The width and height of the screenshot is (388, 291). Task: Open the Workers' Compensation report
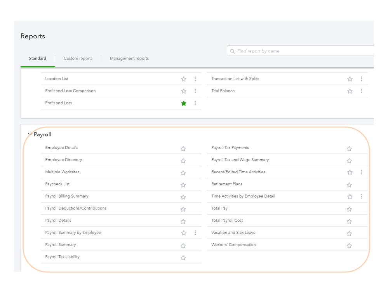pos(234,245)
